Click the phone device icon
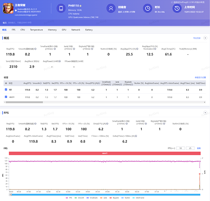Image resolution: width=210 pixels, height=201 pixels. 61,8
